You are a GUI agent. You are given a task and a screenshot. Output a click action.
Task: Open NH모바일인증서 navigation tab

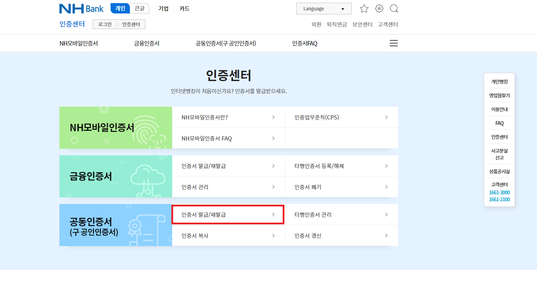[79, 43]
